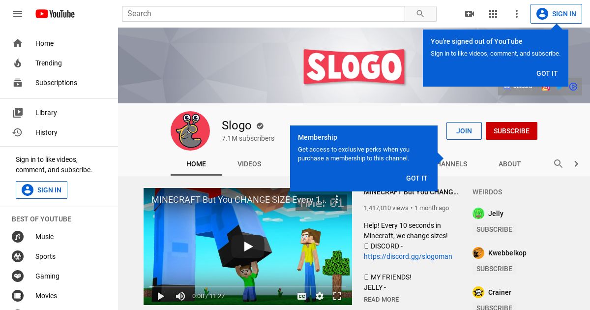Open the CHANNELS tab

tap(452, 164)
